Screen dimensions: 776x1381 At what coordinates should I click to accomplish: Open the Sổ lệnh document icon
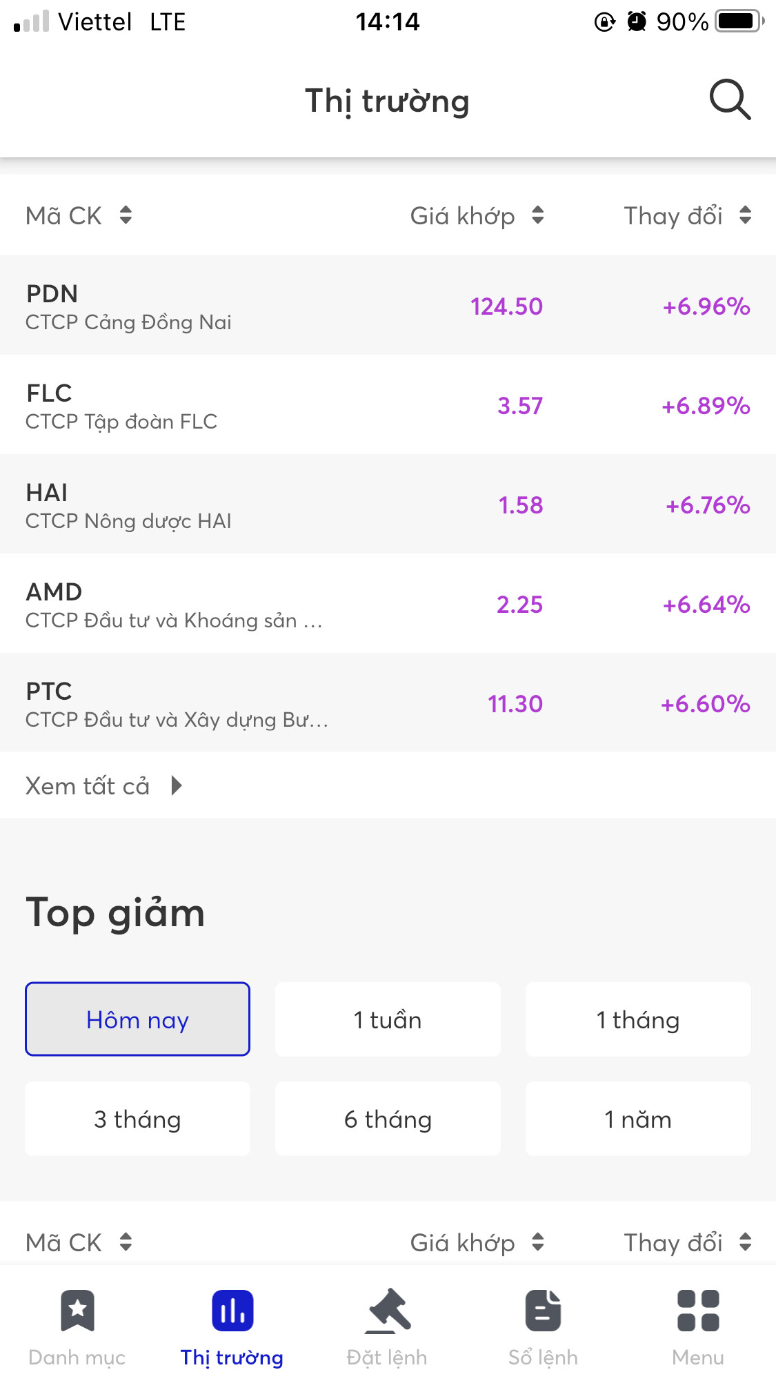543,1310
